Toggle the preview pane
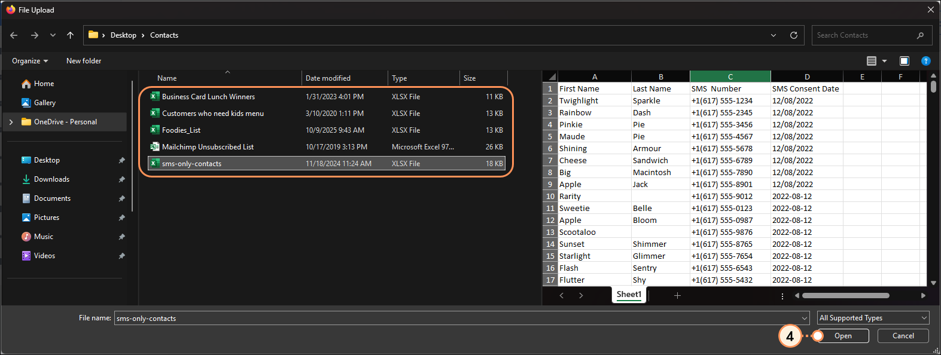The height and width of the screenshot is (355, 941). [905, 61]
